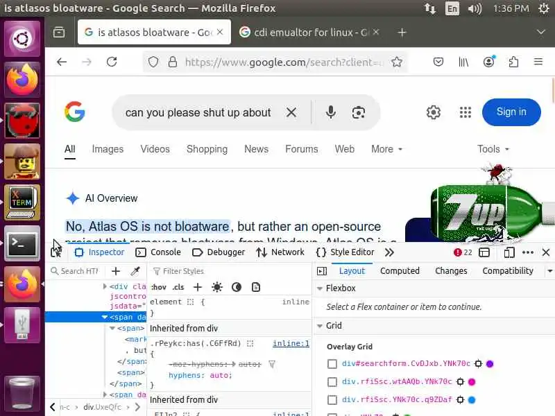Viewport: 555px width, 416px height.
Task: Filter results by Videos
Action: [155, 149]
